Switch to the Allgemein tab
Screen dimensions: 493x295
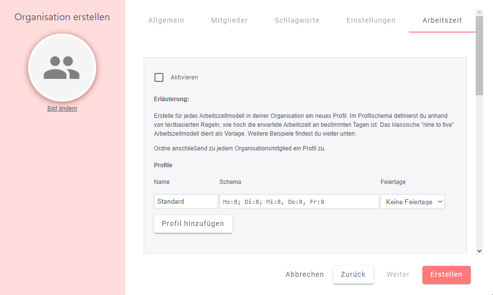pos(166,20)
